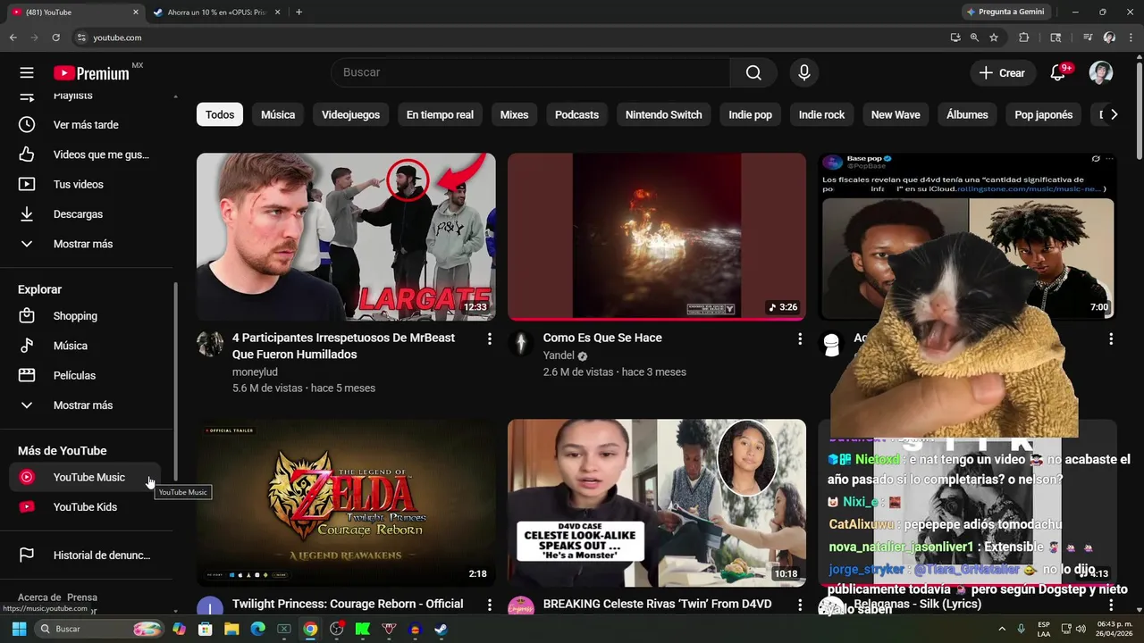Screen dimensions: 1144x643
Task: Open the YouTube hamburger guide menu
Action: point(27,73)
